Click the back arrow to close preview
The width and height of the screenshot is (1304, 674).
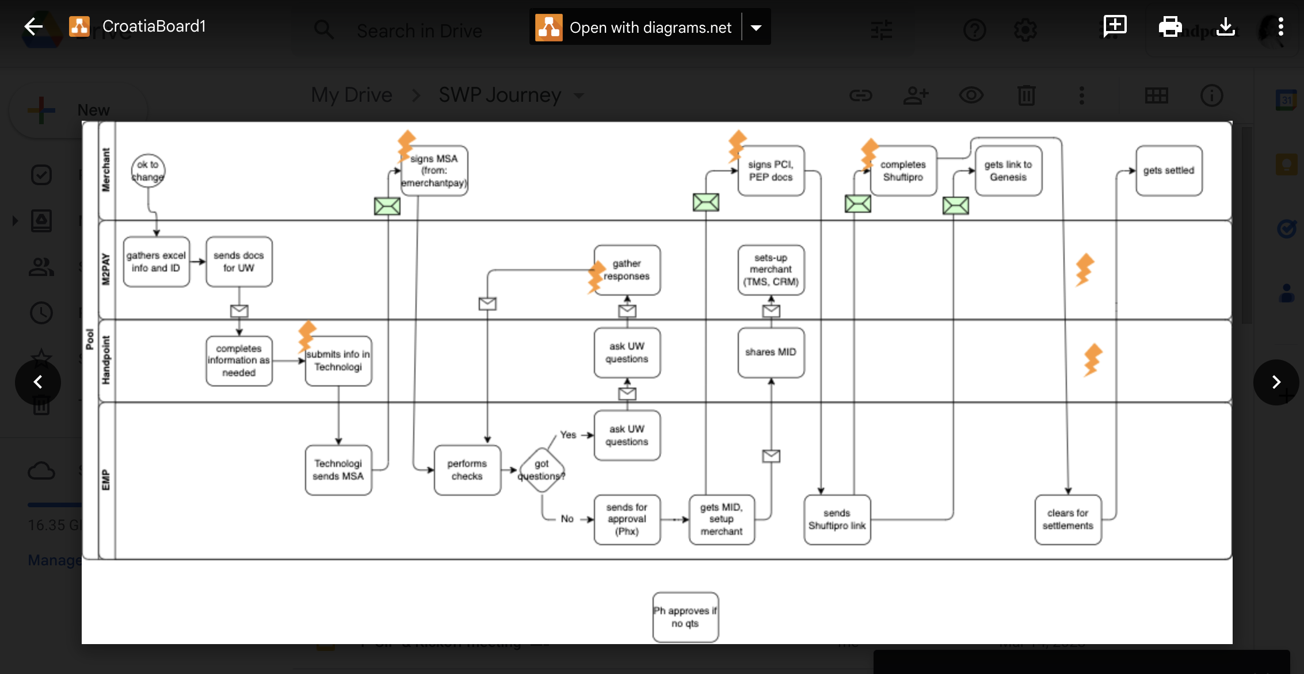[x=33, y=26]
